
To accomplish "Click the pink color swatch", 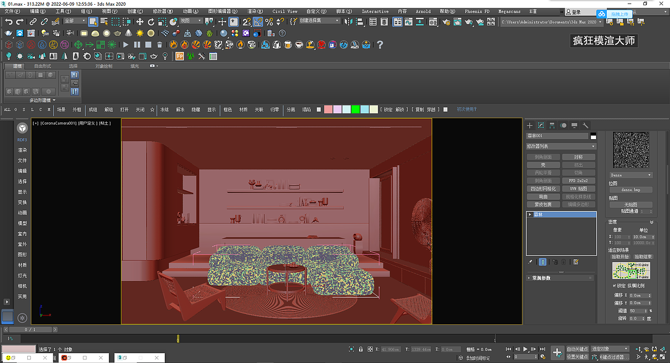I will click(328, 109).
